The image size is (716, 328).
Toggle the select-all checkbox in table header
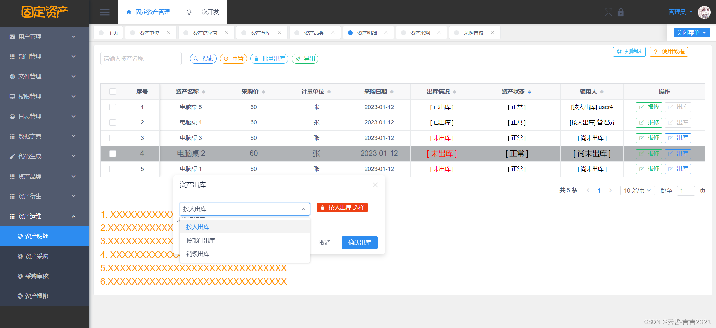(x=113, y=92)
